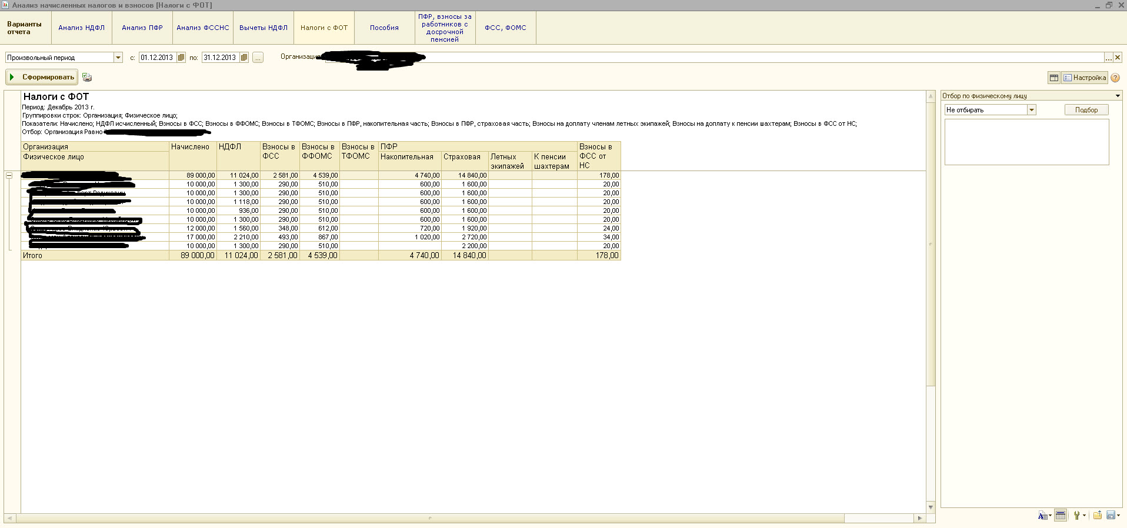Expand the Не отбирать filter dropdown
The width and height of the screenshot is (1127, 528).
click(1031, 110)
